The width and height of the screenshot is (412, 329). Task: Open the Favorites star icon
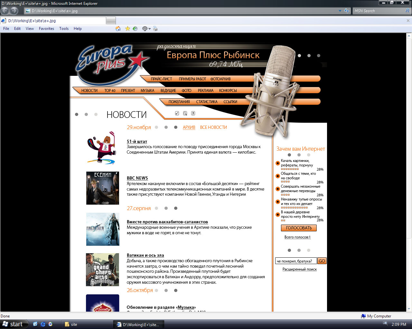pyautogui.click(x=127, y=29)
